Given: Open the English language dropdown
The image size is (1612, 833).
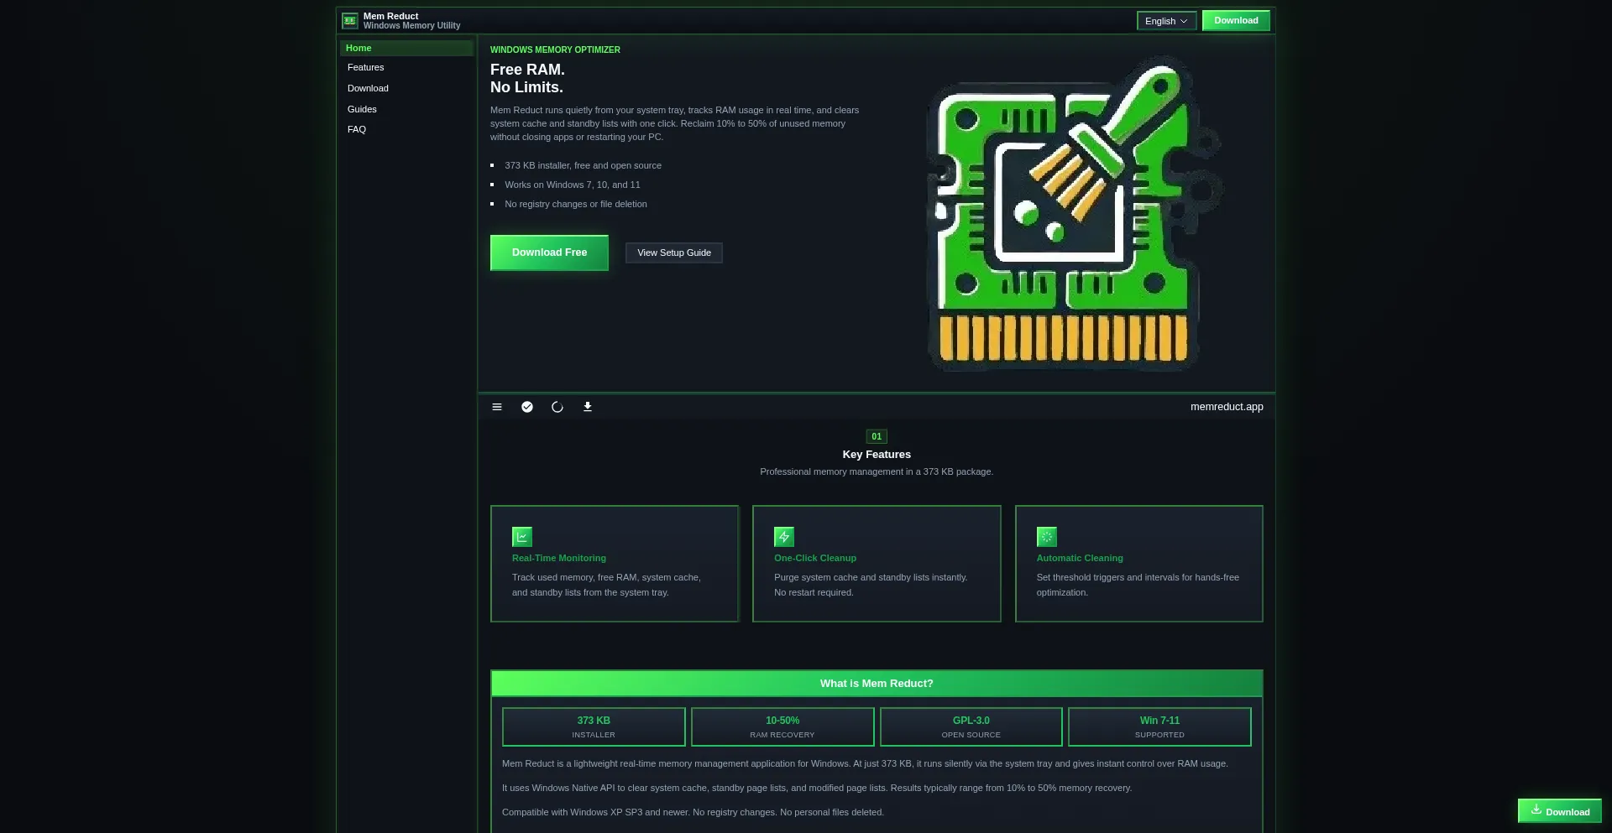Looking at the screenshot, I should pos(1166,21).
